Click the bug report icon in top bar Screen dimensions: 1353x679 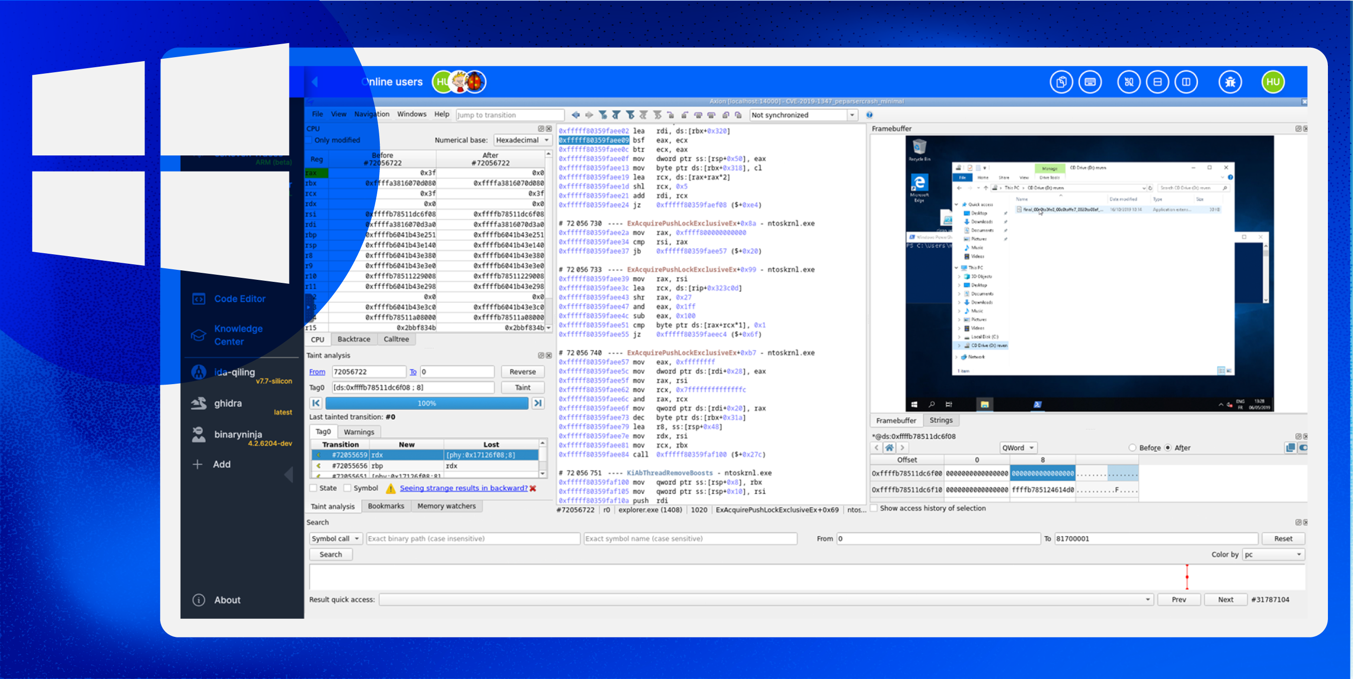(x=1230, y=82)
